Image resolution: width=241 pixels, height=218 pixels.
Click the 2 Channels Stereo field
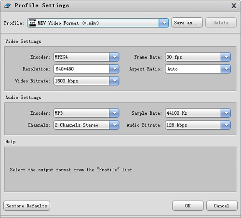[81, 125]
